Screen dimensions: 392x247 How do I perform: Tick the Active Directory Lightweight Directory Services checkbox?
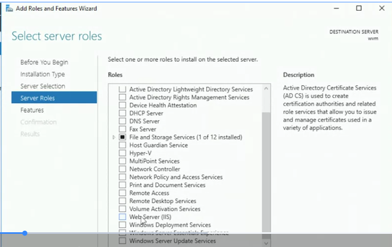point(122,89)
